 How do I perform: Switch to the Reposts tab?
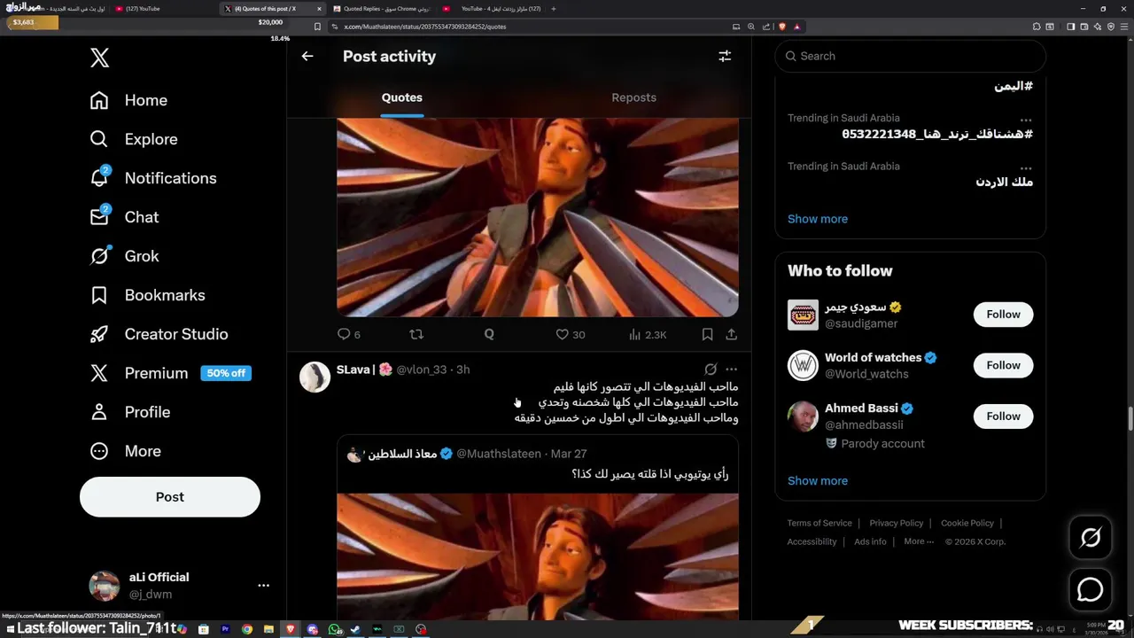[x=634, y=97]
